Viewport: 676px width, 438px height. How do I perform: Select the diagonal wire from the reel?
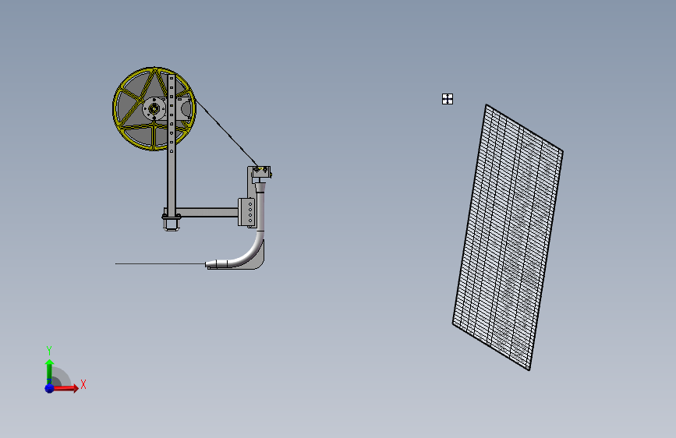point(226,133)
